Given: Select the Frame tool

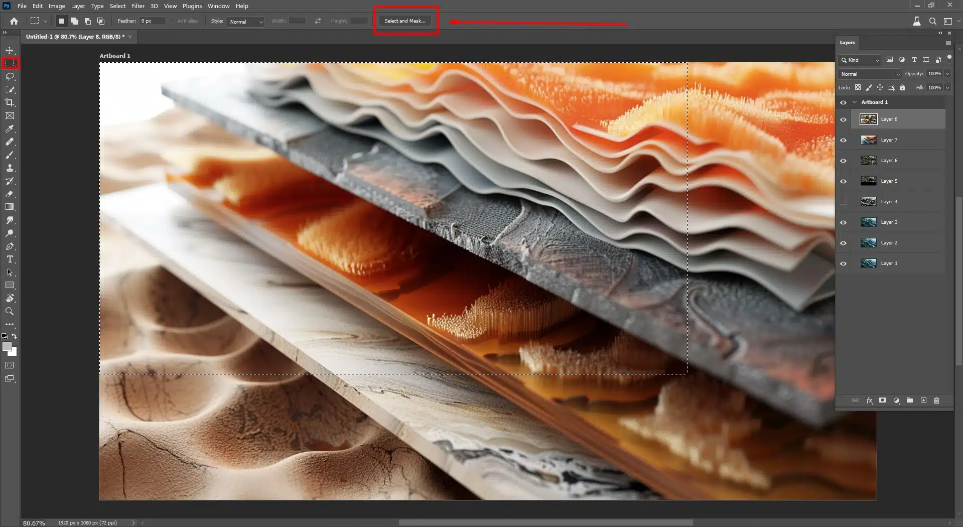Looking at the screenshot, I should pos(10,115).
